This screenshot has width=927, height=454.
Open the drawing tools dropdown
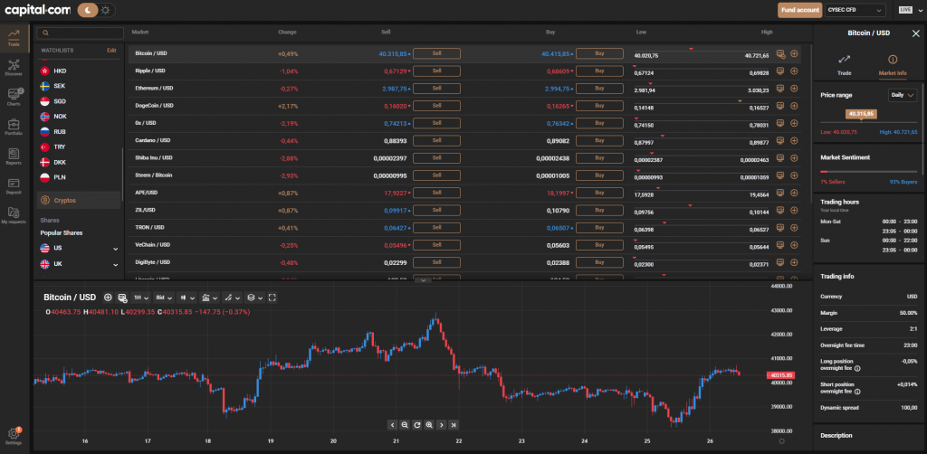pyautogui.click(x=233, y=298)
